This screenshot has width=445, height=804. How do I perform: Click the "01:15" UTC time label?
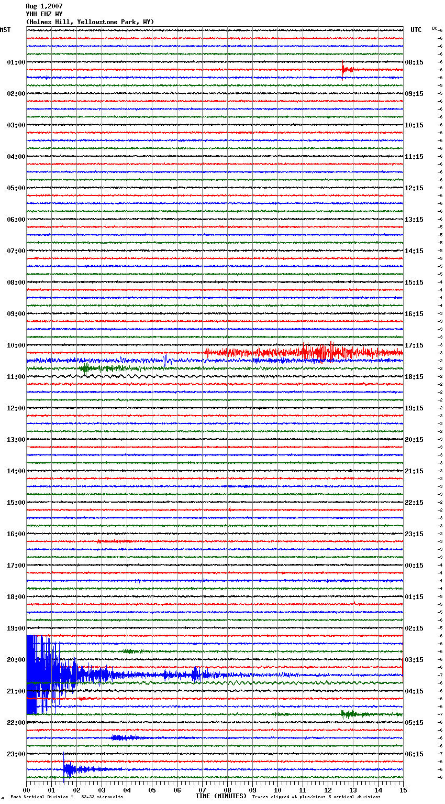coord(414,597)
